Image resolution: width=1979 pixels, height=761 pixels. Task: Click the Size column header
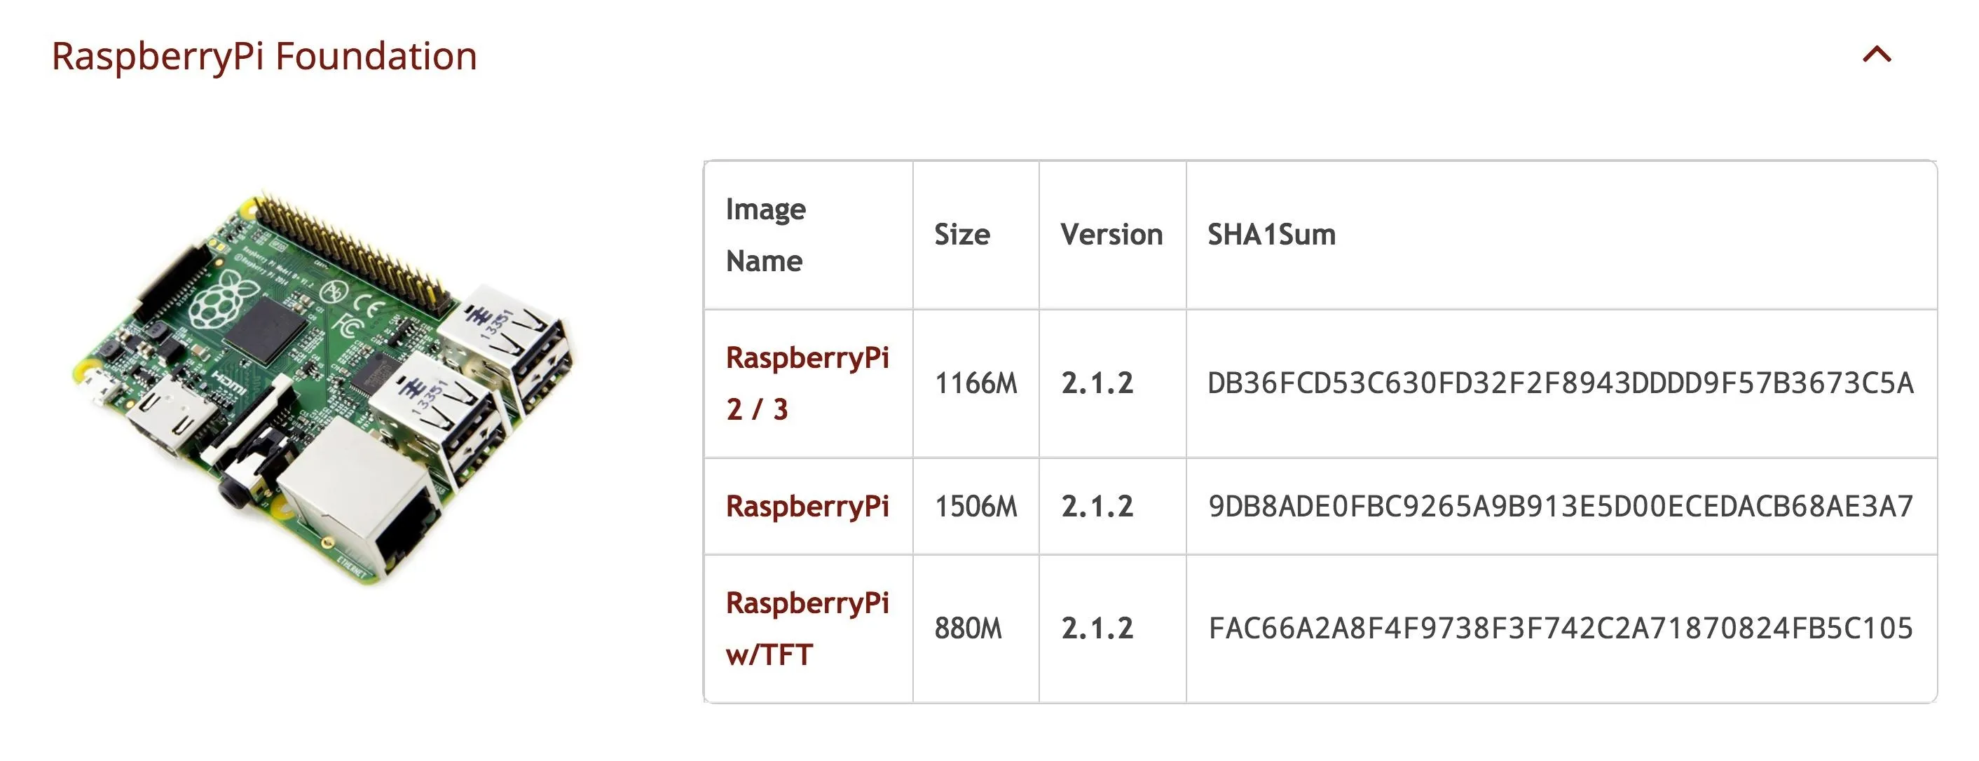pos(962,234)
